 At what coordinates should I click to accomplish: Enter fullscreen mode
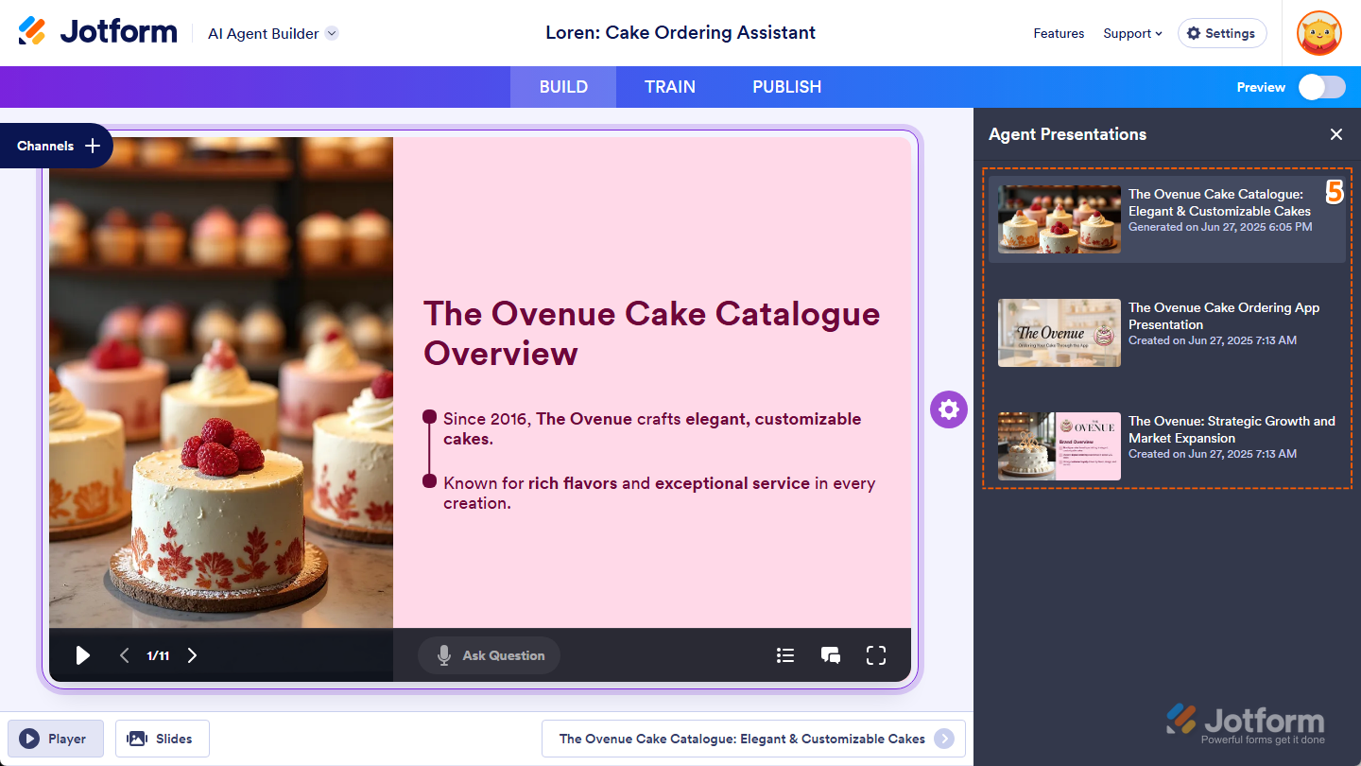click(x=876, y=655)
